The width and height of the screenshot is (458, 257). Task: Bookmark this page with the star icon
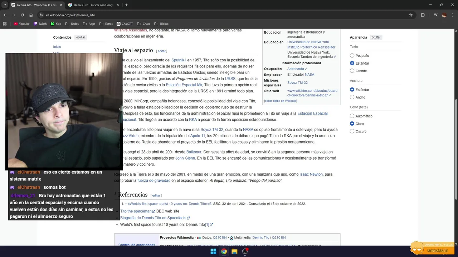411,15
